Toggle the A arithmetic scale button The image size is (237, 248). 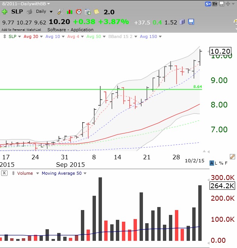click(x=212, y=163)
